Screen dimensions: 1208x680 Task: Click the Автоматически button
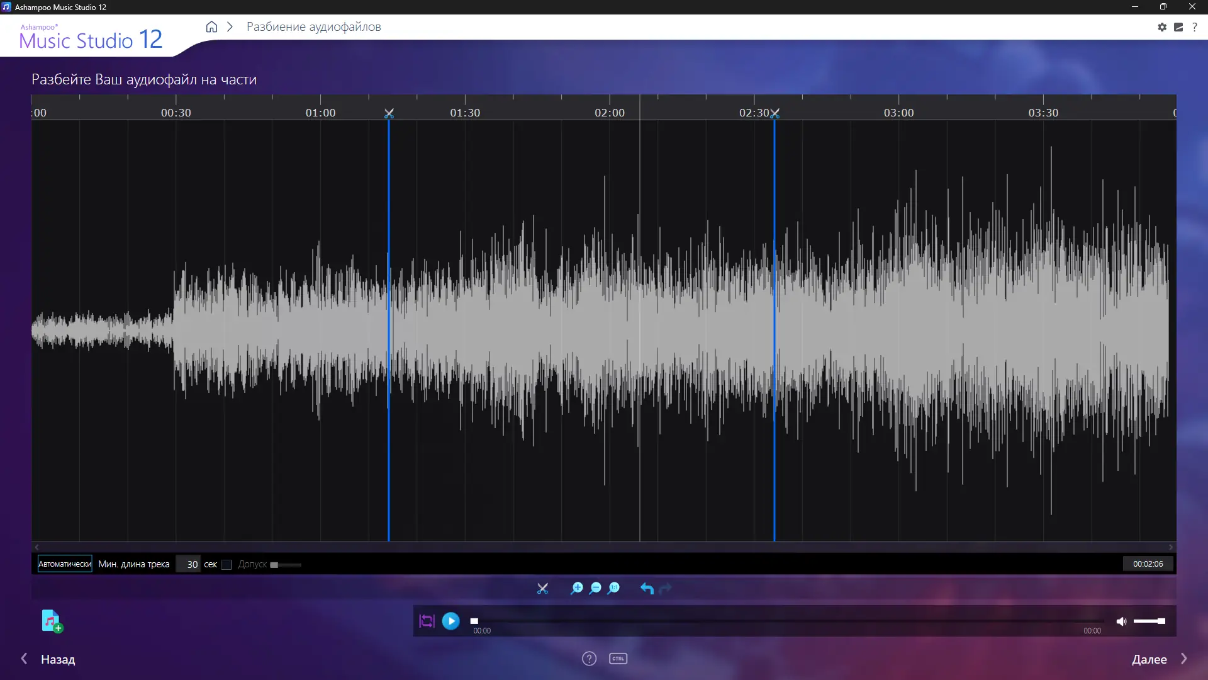(65, 564)
